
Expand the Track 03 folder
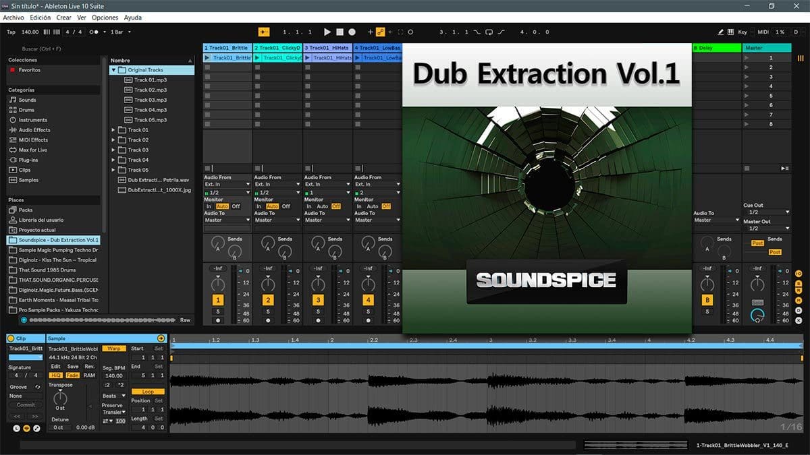[x=113, y=150]
